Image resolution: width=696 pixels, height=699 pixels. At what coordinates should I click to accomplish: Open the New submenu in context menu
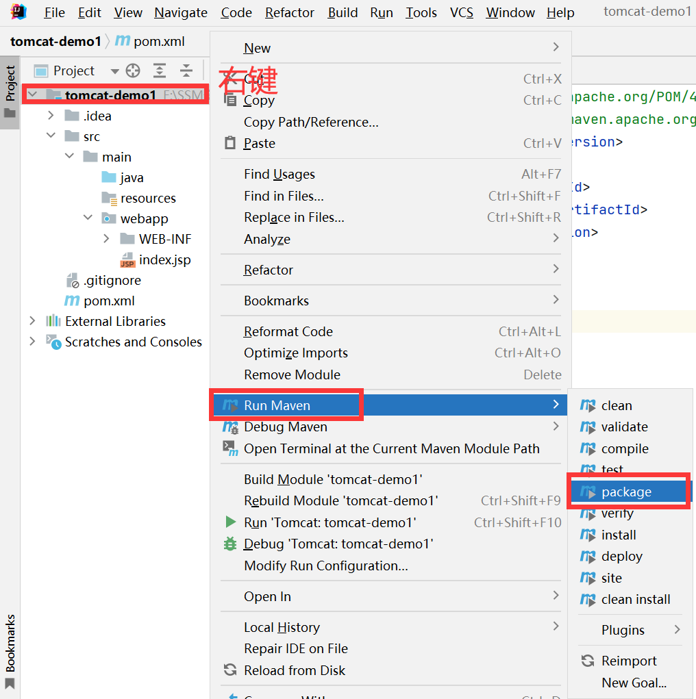tap(391, 48)
